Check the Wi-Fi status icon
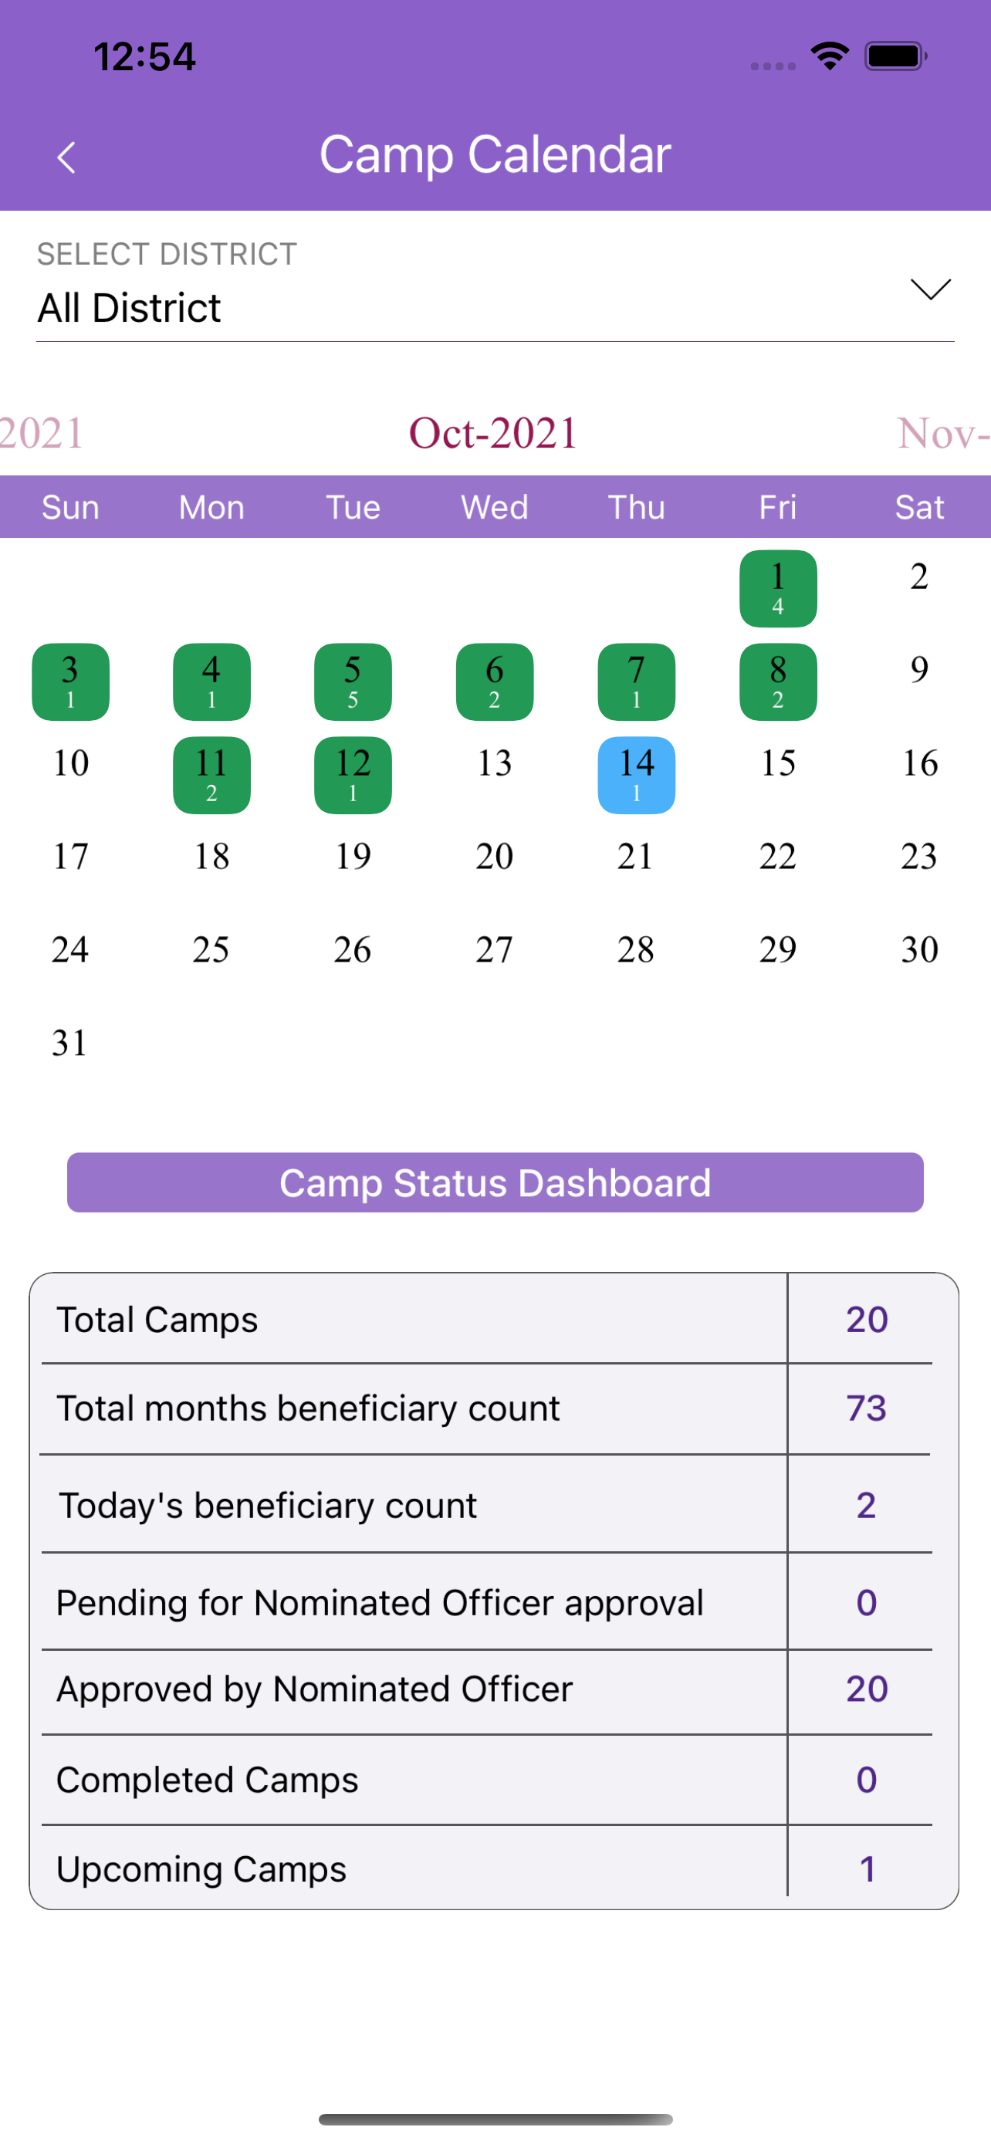 tap(830, 56)
